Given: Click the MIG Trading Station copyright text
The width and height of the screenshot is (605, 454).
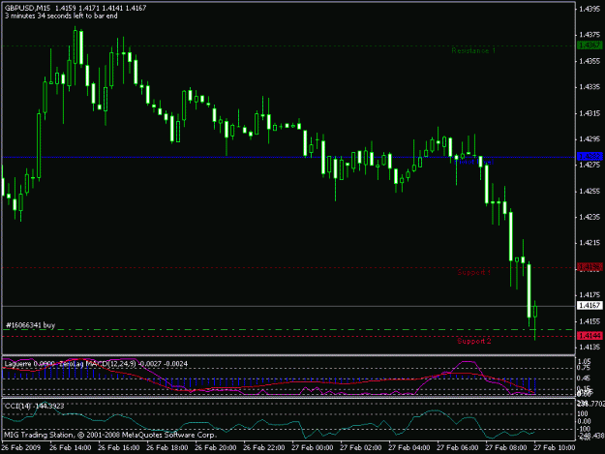Looking at the screenshot, I should (110, 435).
